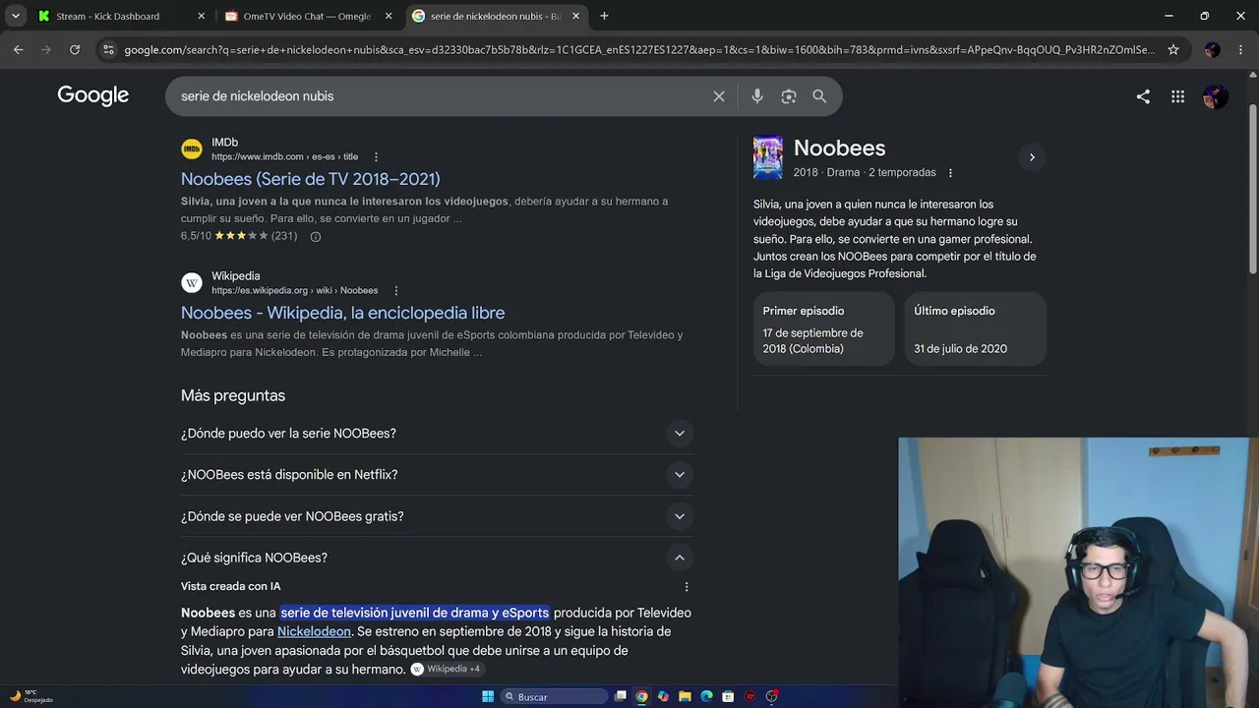Click the Noobees poster thumbnail
Viewport: 1259px width, 708px height.
(768, 157)
